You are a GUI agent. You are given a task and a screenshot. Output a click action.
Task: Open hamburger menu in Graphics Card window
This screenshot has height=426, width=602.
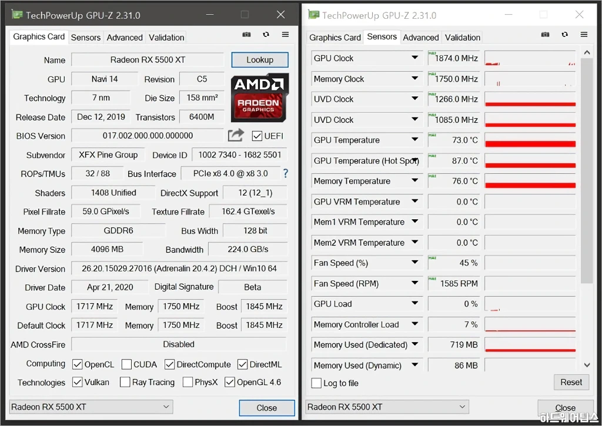pos(285,35)
